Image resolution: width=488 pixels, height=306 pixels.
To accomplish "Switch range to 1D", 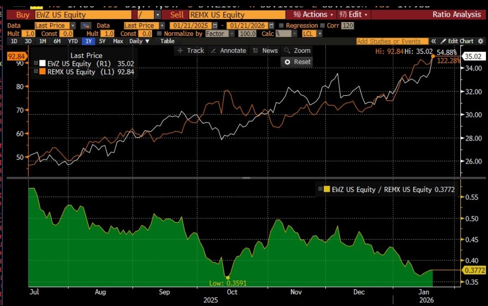I will (x=14, y=41).
